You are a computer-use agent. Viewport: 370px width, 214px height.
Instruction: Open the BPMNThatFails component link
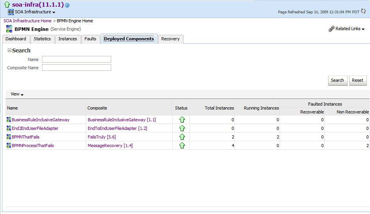point(25,137)
